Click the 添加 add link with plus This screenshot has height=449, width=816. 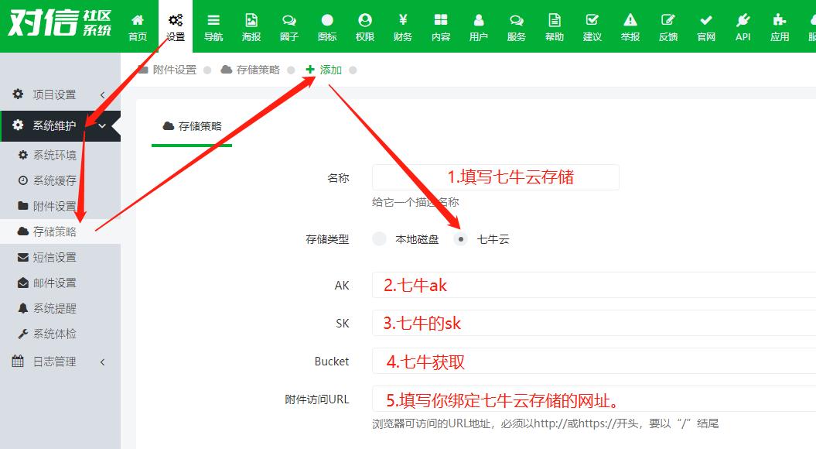point(324,70)
